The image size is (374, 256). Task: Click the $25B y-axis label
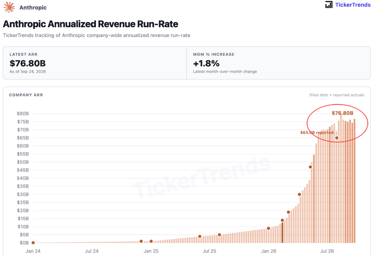coord(22,203)
